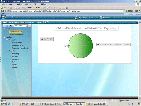Click the print chart icon

(x=45, y=39)
